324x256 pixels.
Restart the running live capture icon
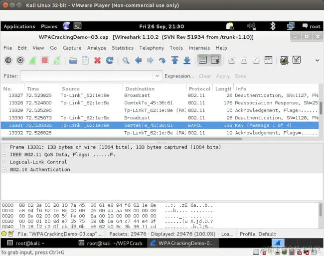coord(57,60)
